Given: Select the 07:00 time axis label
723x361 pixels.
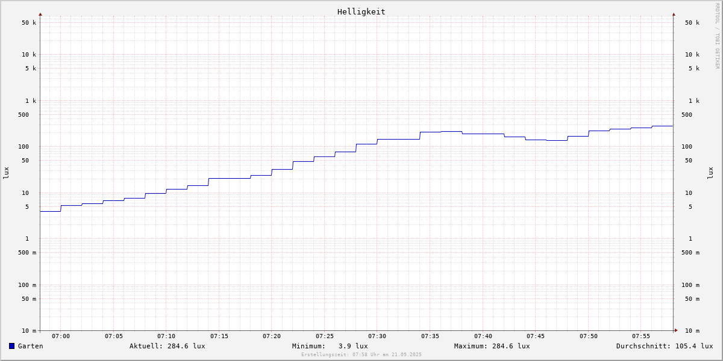Looking at the screenshot, I should pyautogui.click(x=61, y=336).
